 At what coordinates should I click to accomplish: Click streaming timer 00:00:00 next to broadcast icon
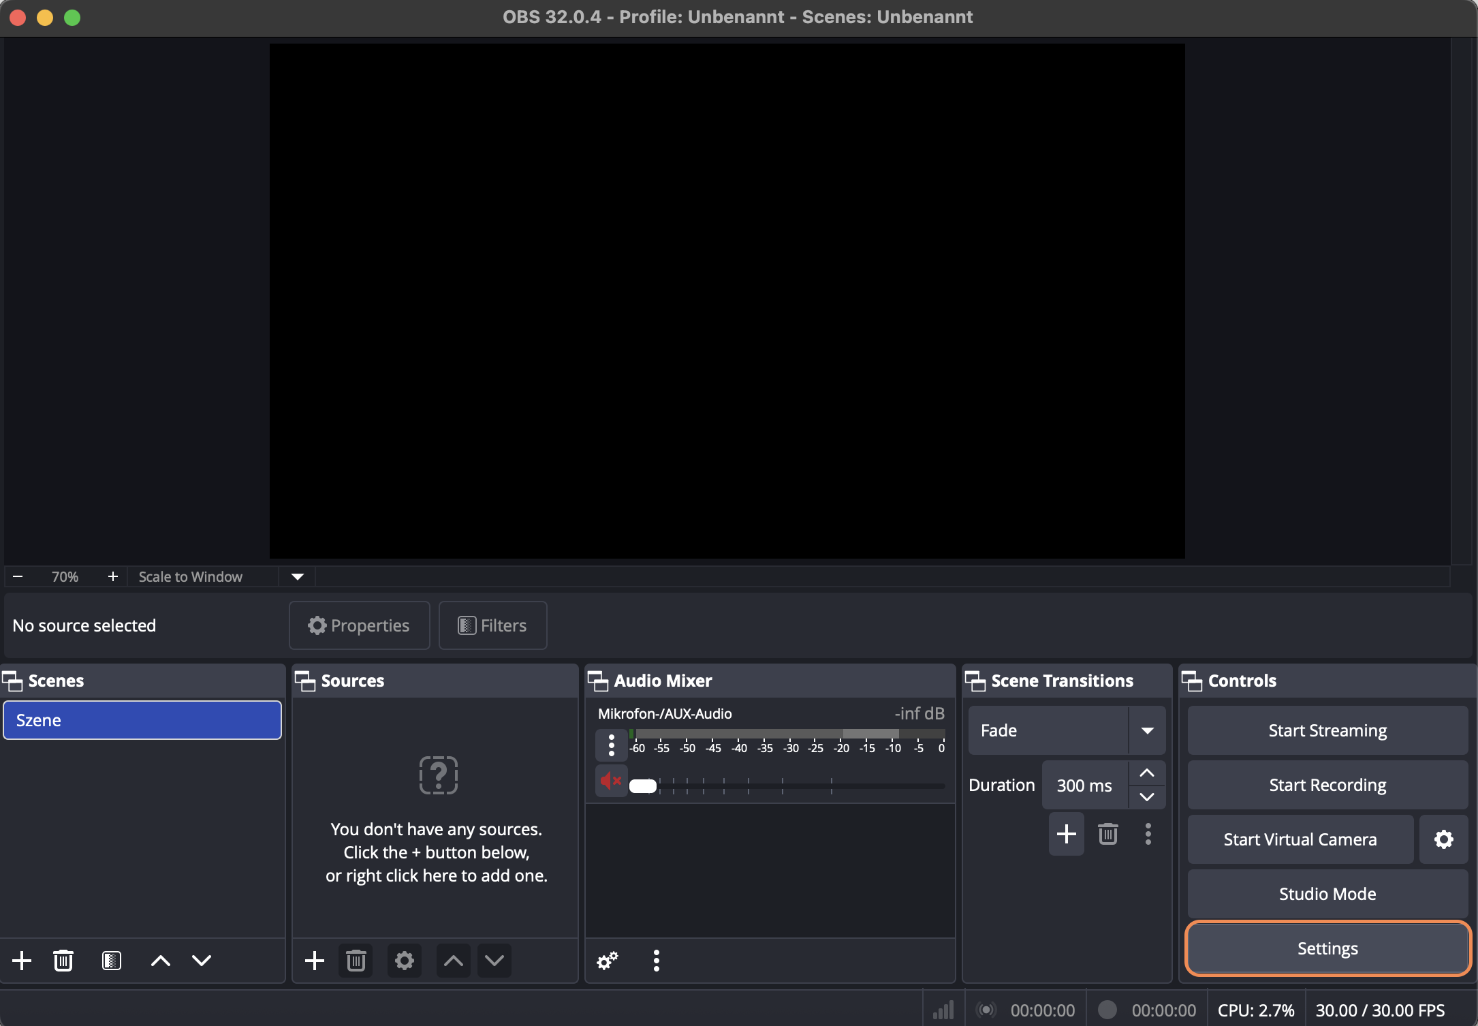(1043, 1010)
